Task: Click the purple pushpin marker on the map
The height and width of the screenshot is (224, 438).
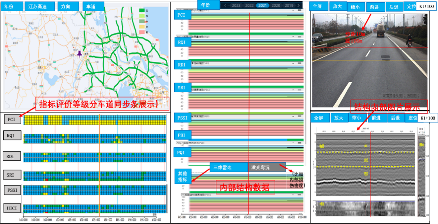Action: [x=79, y=54]
